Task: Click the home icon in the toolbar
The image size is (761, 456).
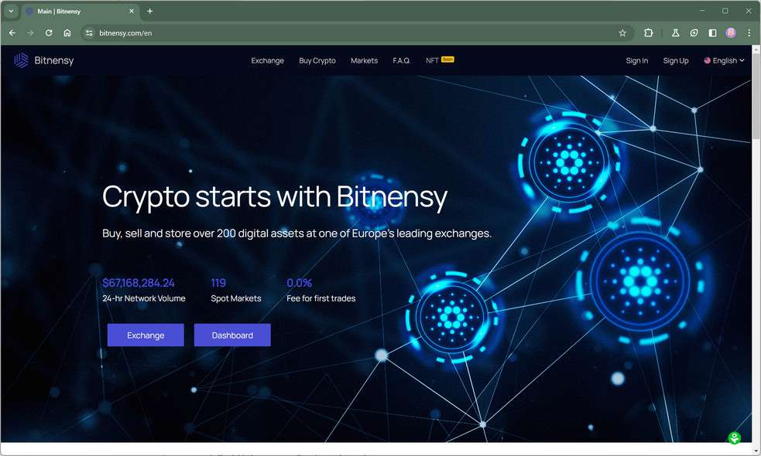Action: pos(67,32)
